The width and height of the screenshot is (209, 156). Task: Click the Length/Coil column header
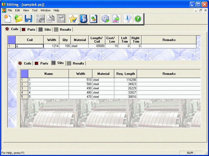tap(97, 40)
